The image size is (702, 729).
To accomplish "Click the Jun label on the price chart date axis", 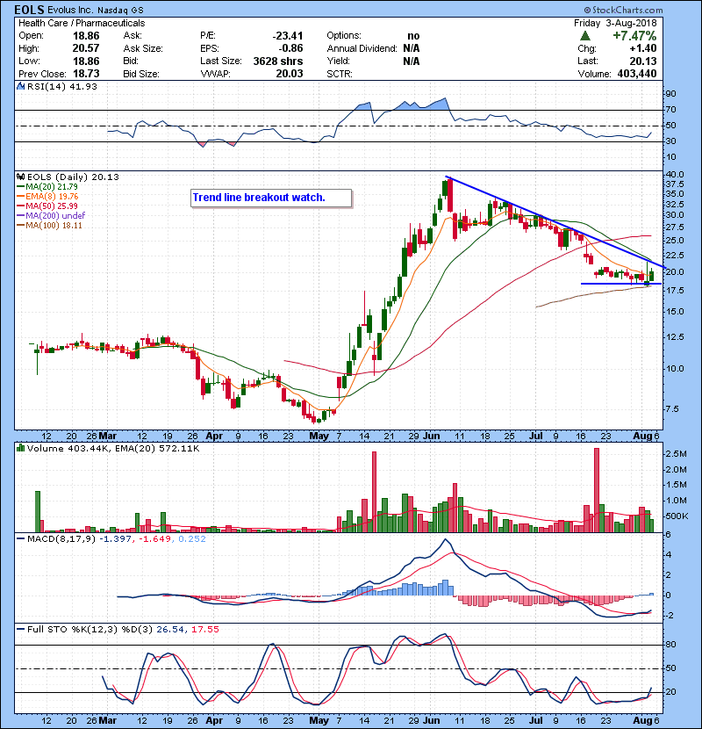I will pyautogui.click(x=431, y=437).
